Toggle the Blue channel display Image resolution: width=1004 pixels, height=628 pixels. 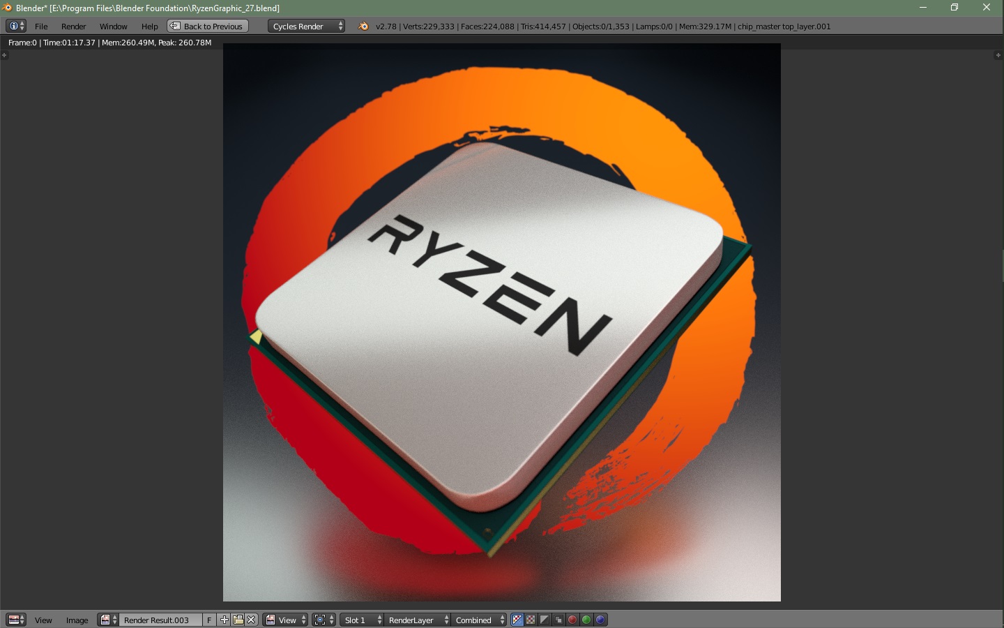(600, 620)
